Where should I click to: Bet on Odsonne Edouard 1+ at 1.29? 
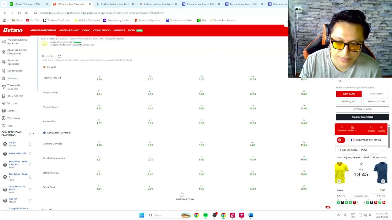coord(99,78)
